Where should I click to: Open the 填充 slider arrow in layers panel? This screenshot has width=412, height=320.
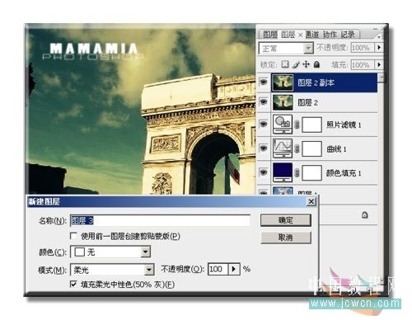[x=379, y=65]
